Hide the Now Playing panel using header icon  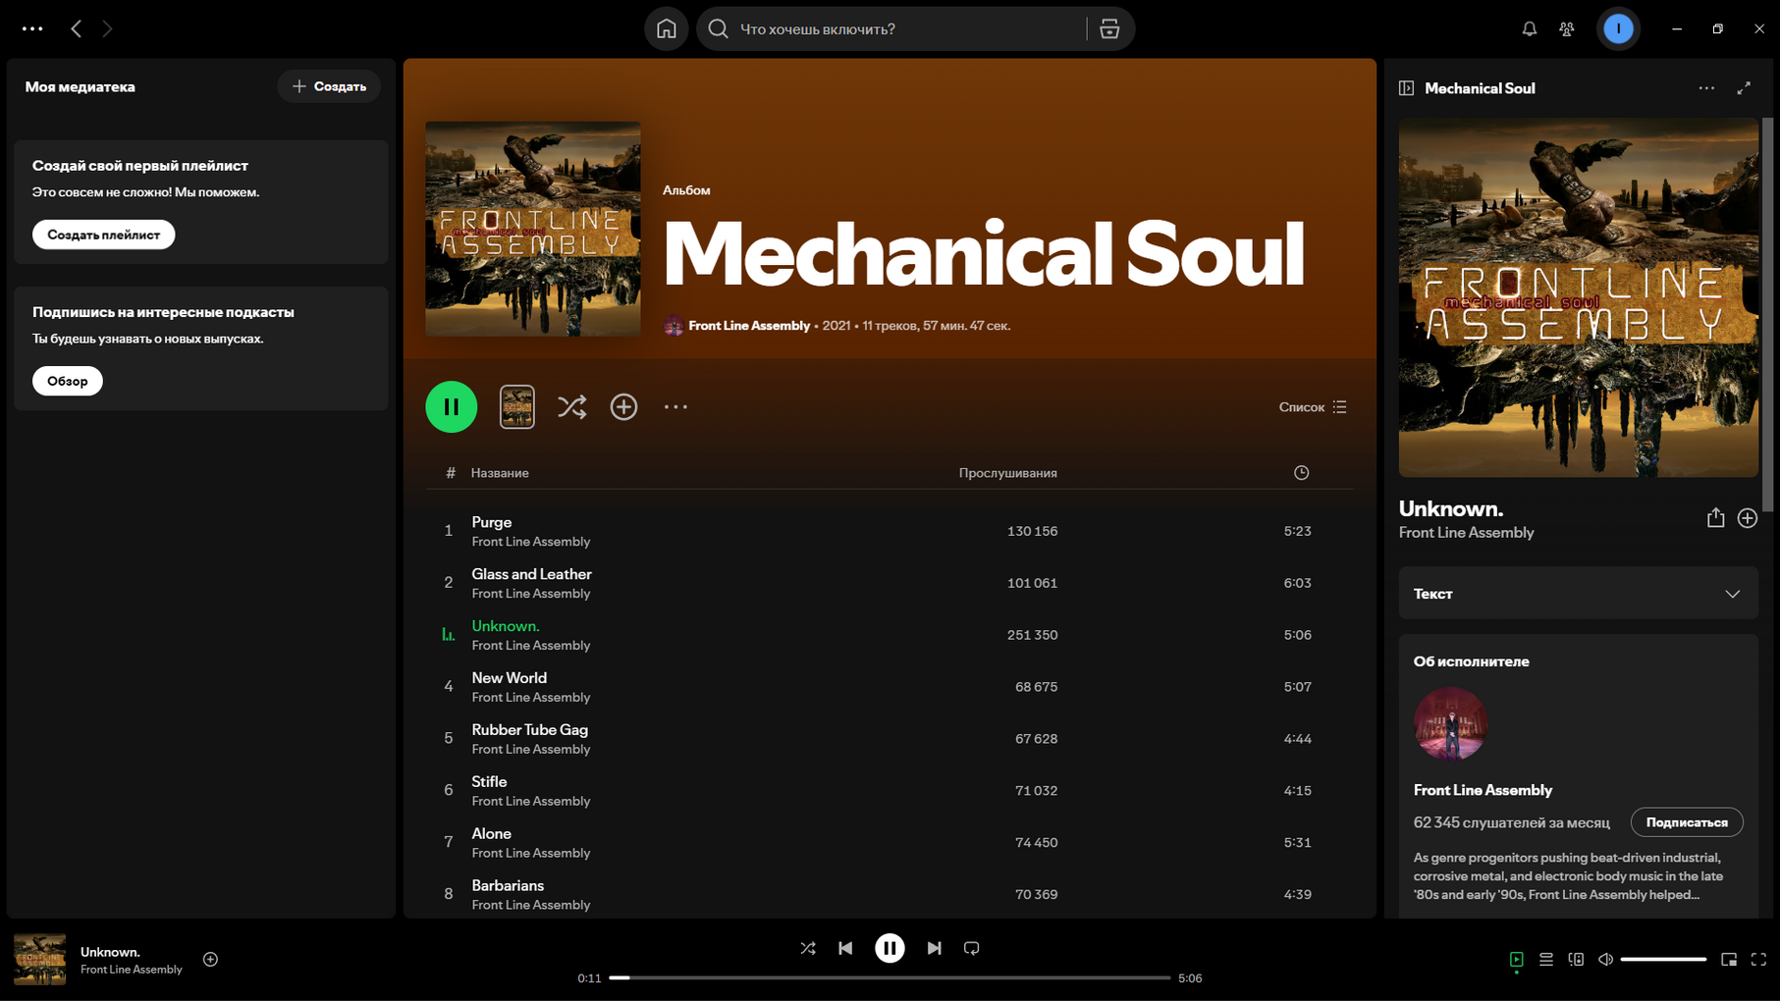pos(1406,88)
